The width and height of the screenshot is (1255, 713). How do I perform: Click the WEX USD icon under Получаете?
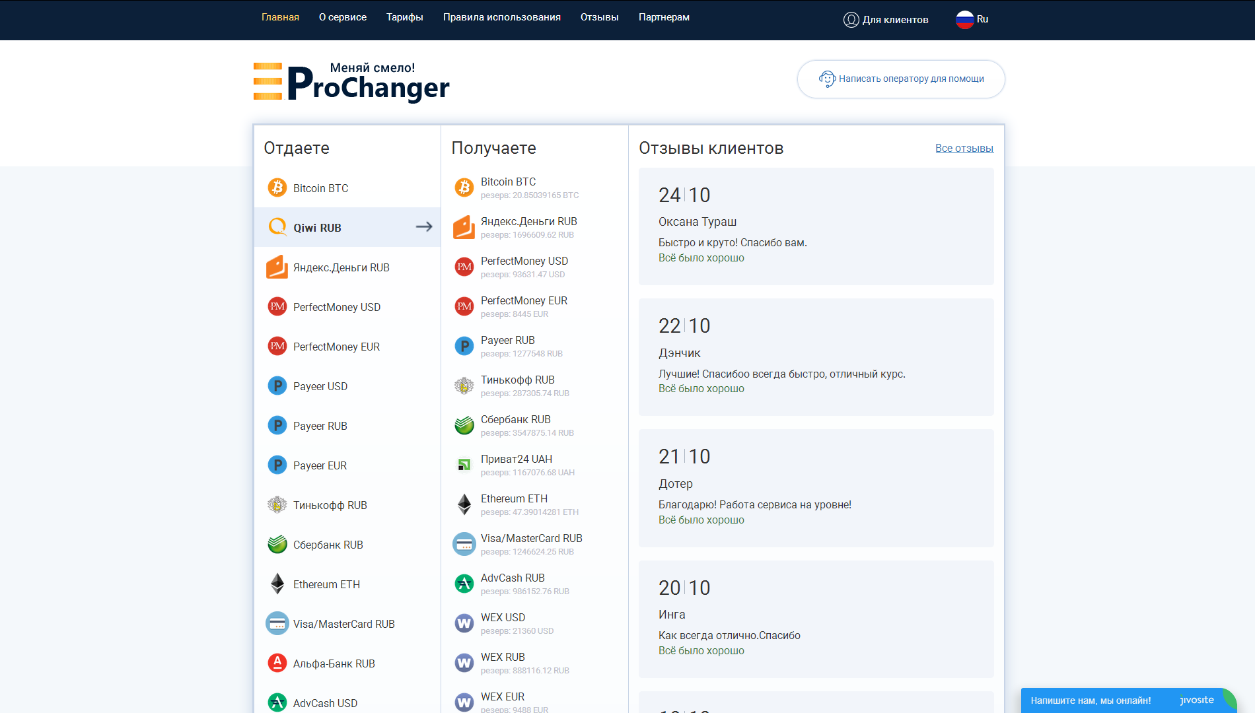(x=464, y=623)
